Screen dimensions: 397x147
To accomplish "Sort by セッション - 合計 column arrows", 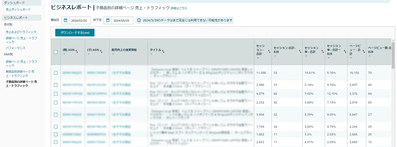I will (269, 52).
